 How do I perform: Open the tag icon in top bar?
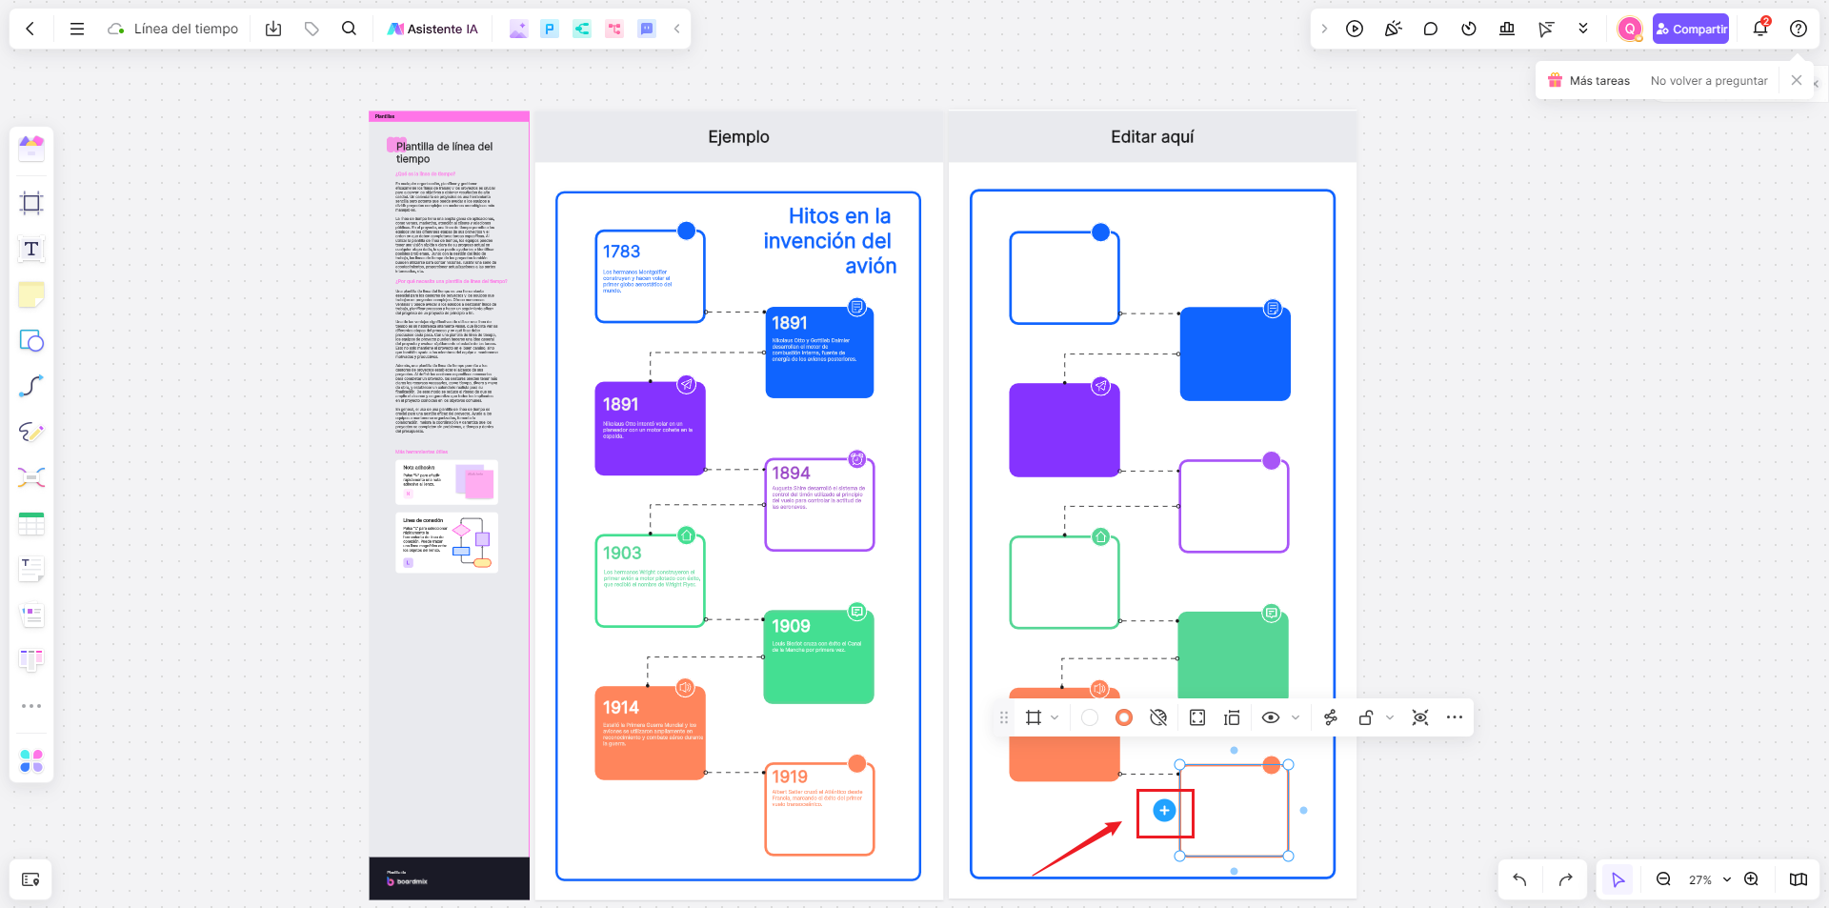click(312, 29)
